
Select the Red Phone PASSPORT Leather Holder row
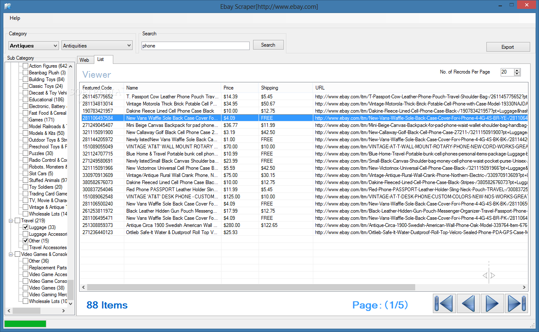[304, 190]
